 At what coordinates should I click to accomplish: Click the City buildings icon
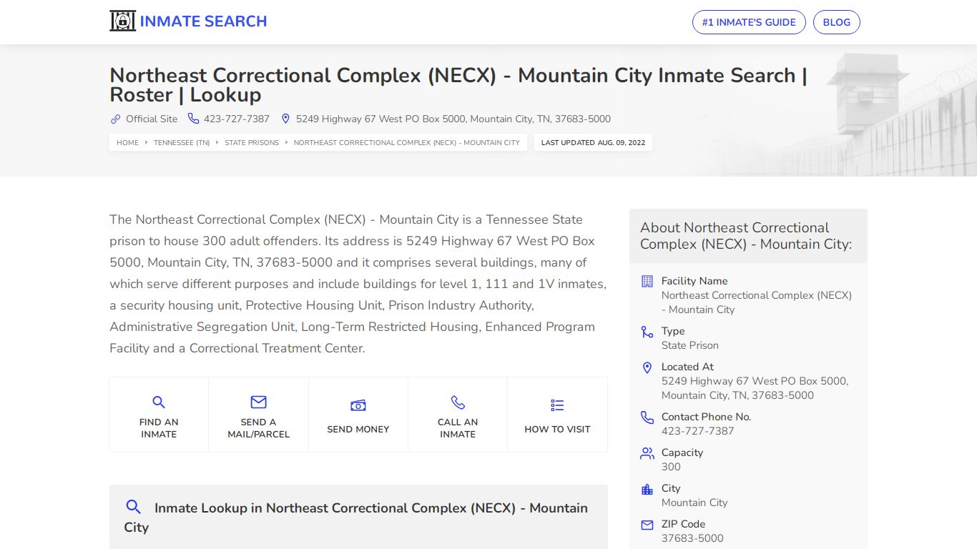coord(647,489)
